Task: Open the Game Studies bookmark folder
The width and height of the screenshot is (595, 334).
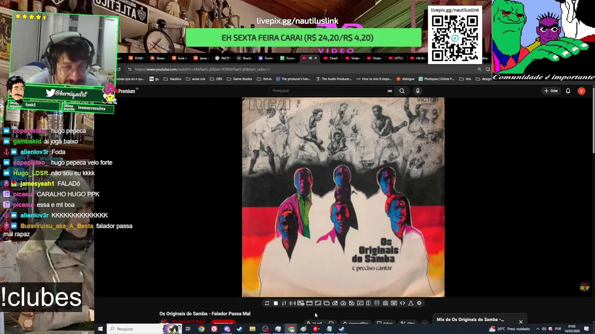Action: (x=239, y=79)
